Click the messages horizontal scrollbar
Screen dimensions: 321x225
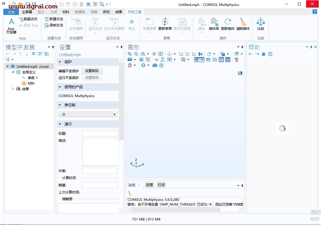tap(176, 210)
